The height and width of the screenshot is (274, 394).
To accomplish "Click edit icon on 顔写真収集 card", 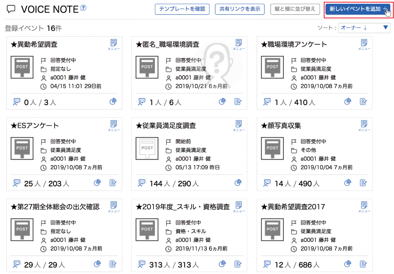I will pos(363,183).
